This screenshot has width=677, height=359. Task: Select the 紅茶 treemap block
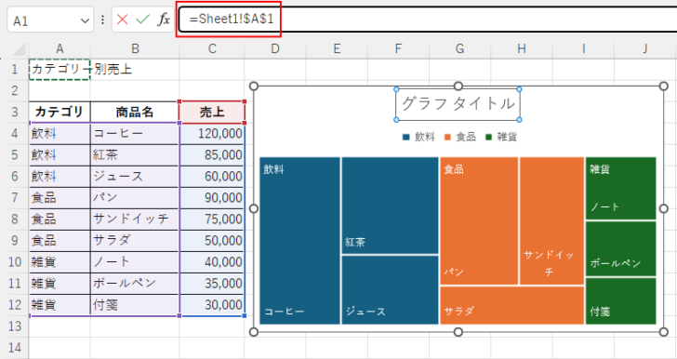pos(390,206)
